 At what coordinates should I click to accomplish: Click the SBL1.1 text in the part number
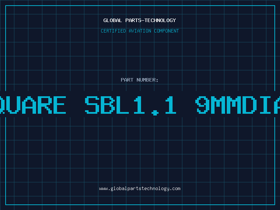tap(131, 105)
